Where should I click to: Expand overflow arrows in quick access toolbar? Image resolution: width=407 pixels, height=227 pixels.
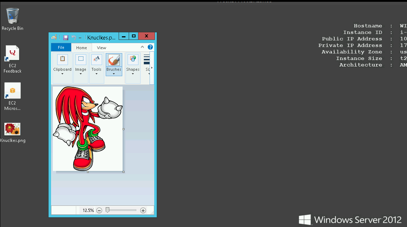pyautogui.click(x=80, y=38)
